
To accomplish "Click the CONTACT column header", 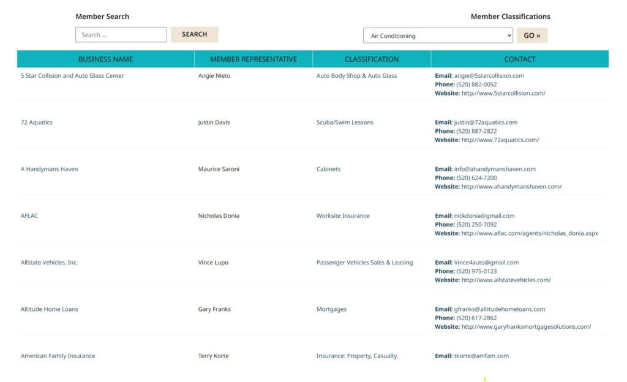I will tap(519, 59).
